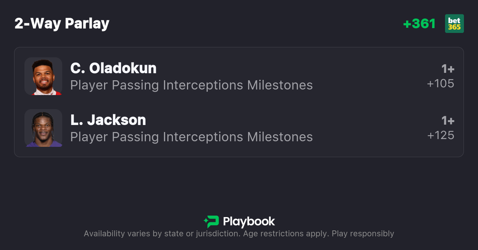Viewport: 478px width, 250px height.
Task: Select L. Jackson's player headshot
Action: [x=43, y=128]
